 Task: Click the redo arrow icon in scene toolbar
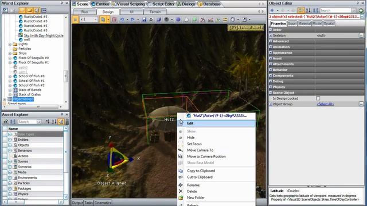(132, 19)
